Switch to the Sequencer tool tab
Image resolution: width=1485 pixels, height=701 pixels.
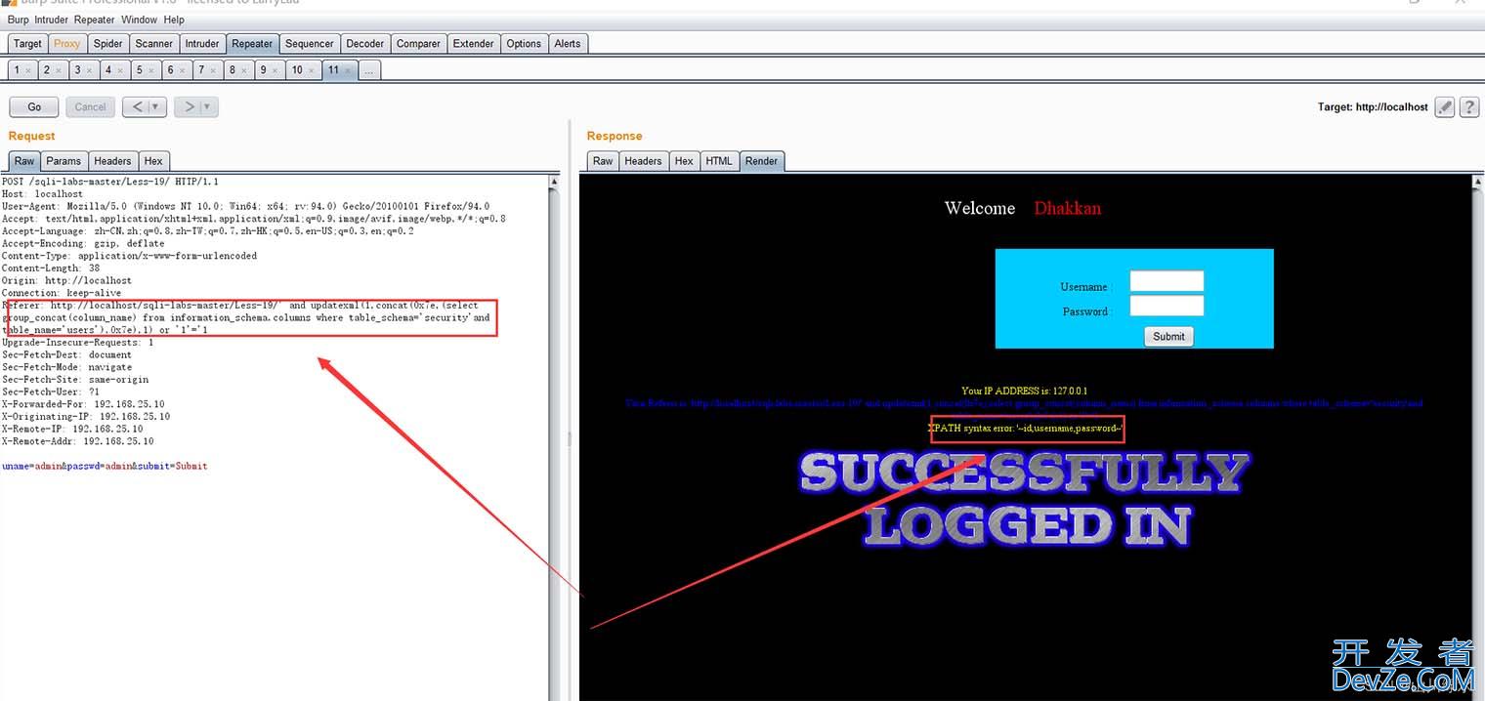tap(310, 43)
